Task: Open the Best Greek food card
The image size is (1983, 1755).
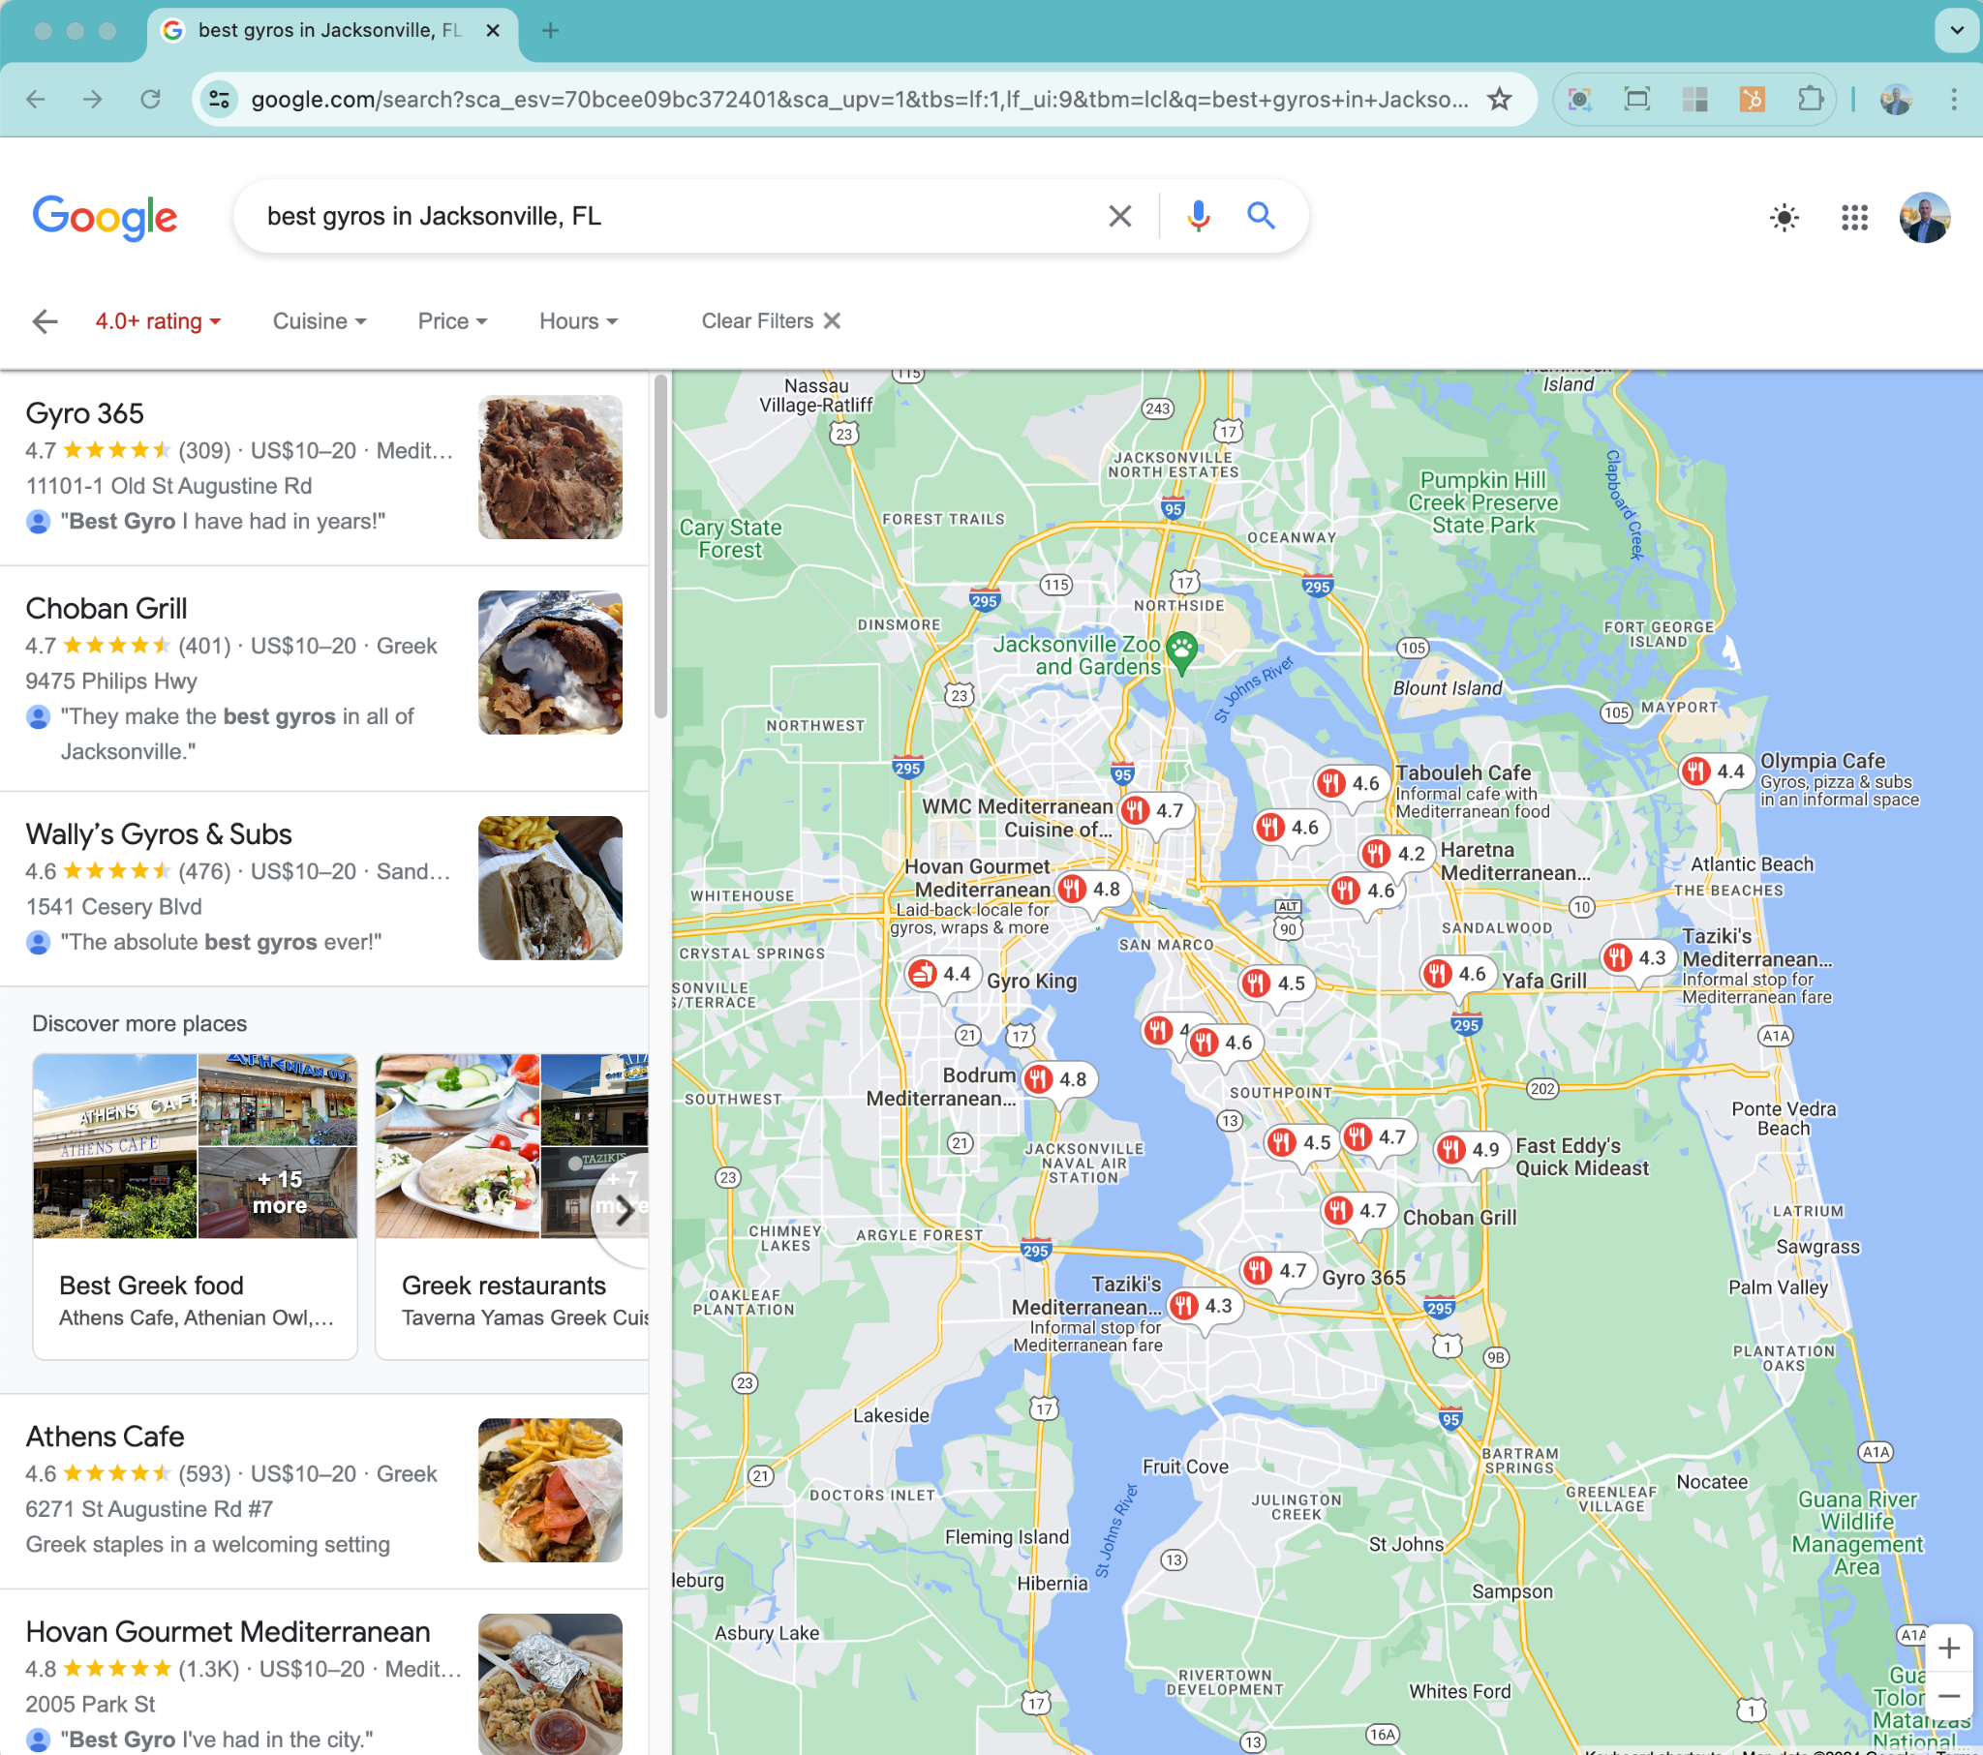Action: pyautogui.click(x=195, y=1206)
